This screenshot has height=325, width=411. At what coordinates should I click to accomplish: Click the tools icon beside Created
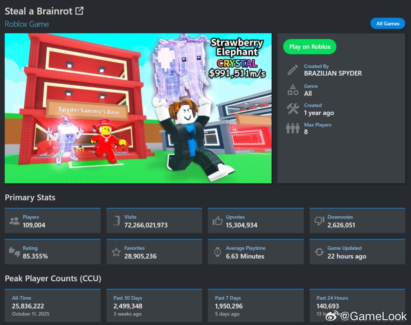coord(293,109)
